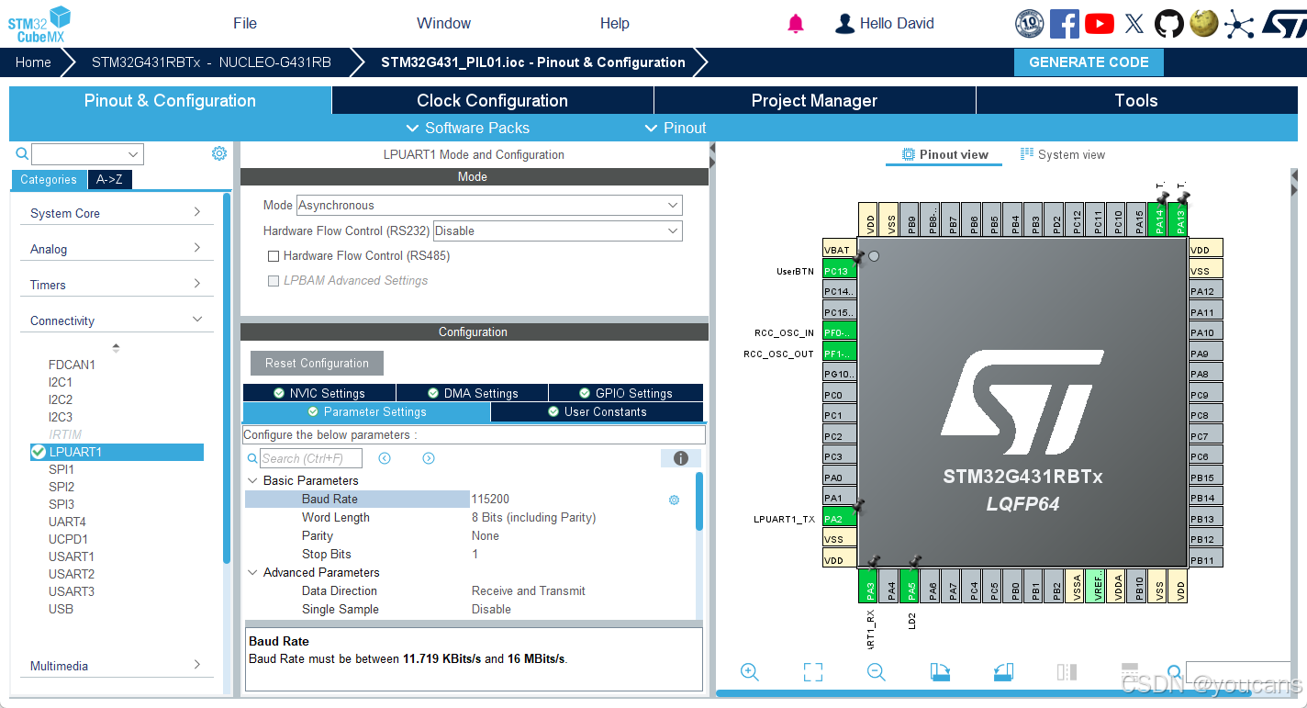Viewport: 1307px width, 708px height.
Task: Fit chip to pinout view
Action: click(x=812, y=672)
